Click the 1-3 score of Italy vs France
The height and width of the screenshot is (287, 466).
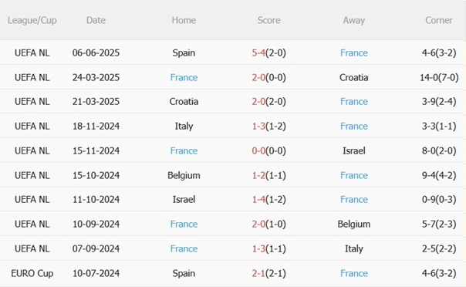point(258,127)
